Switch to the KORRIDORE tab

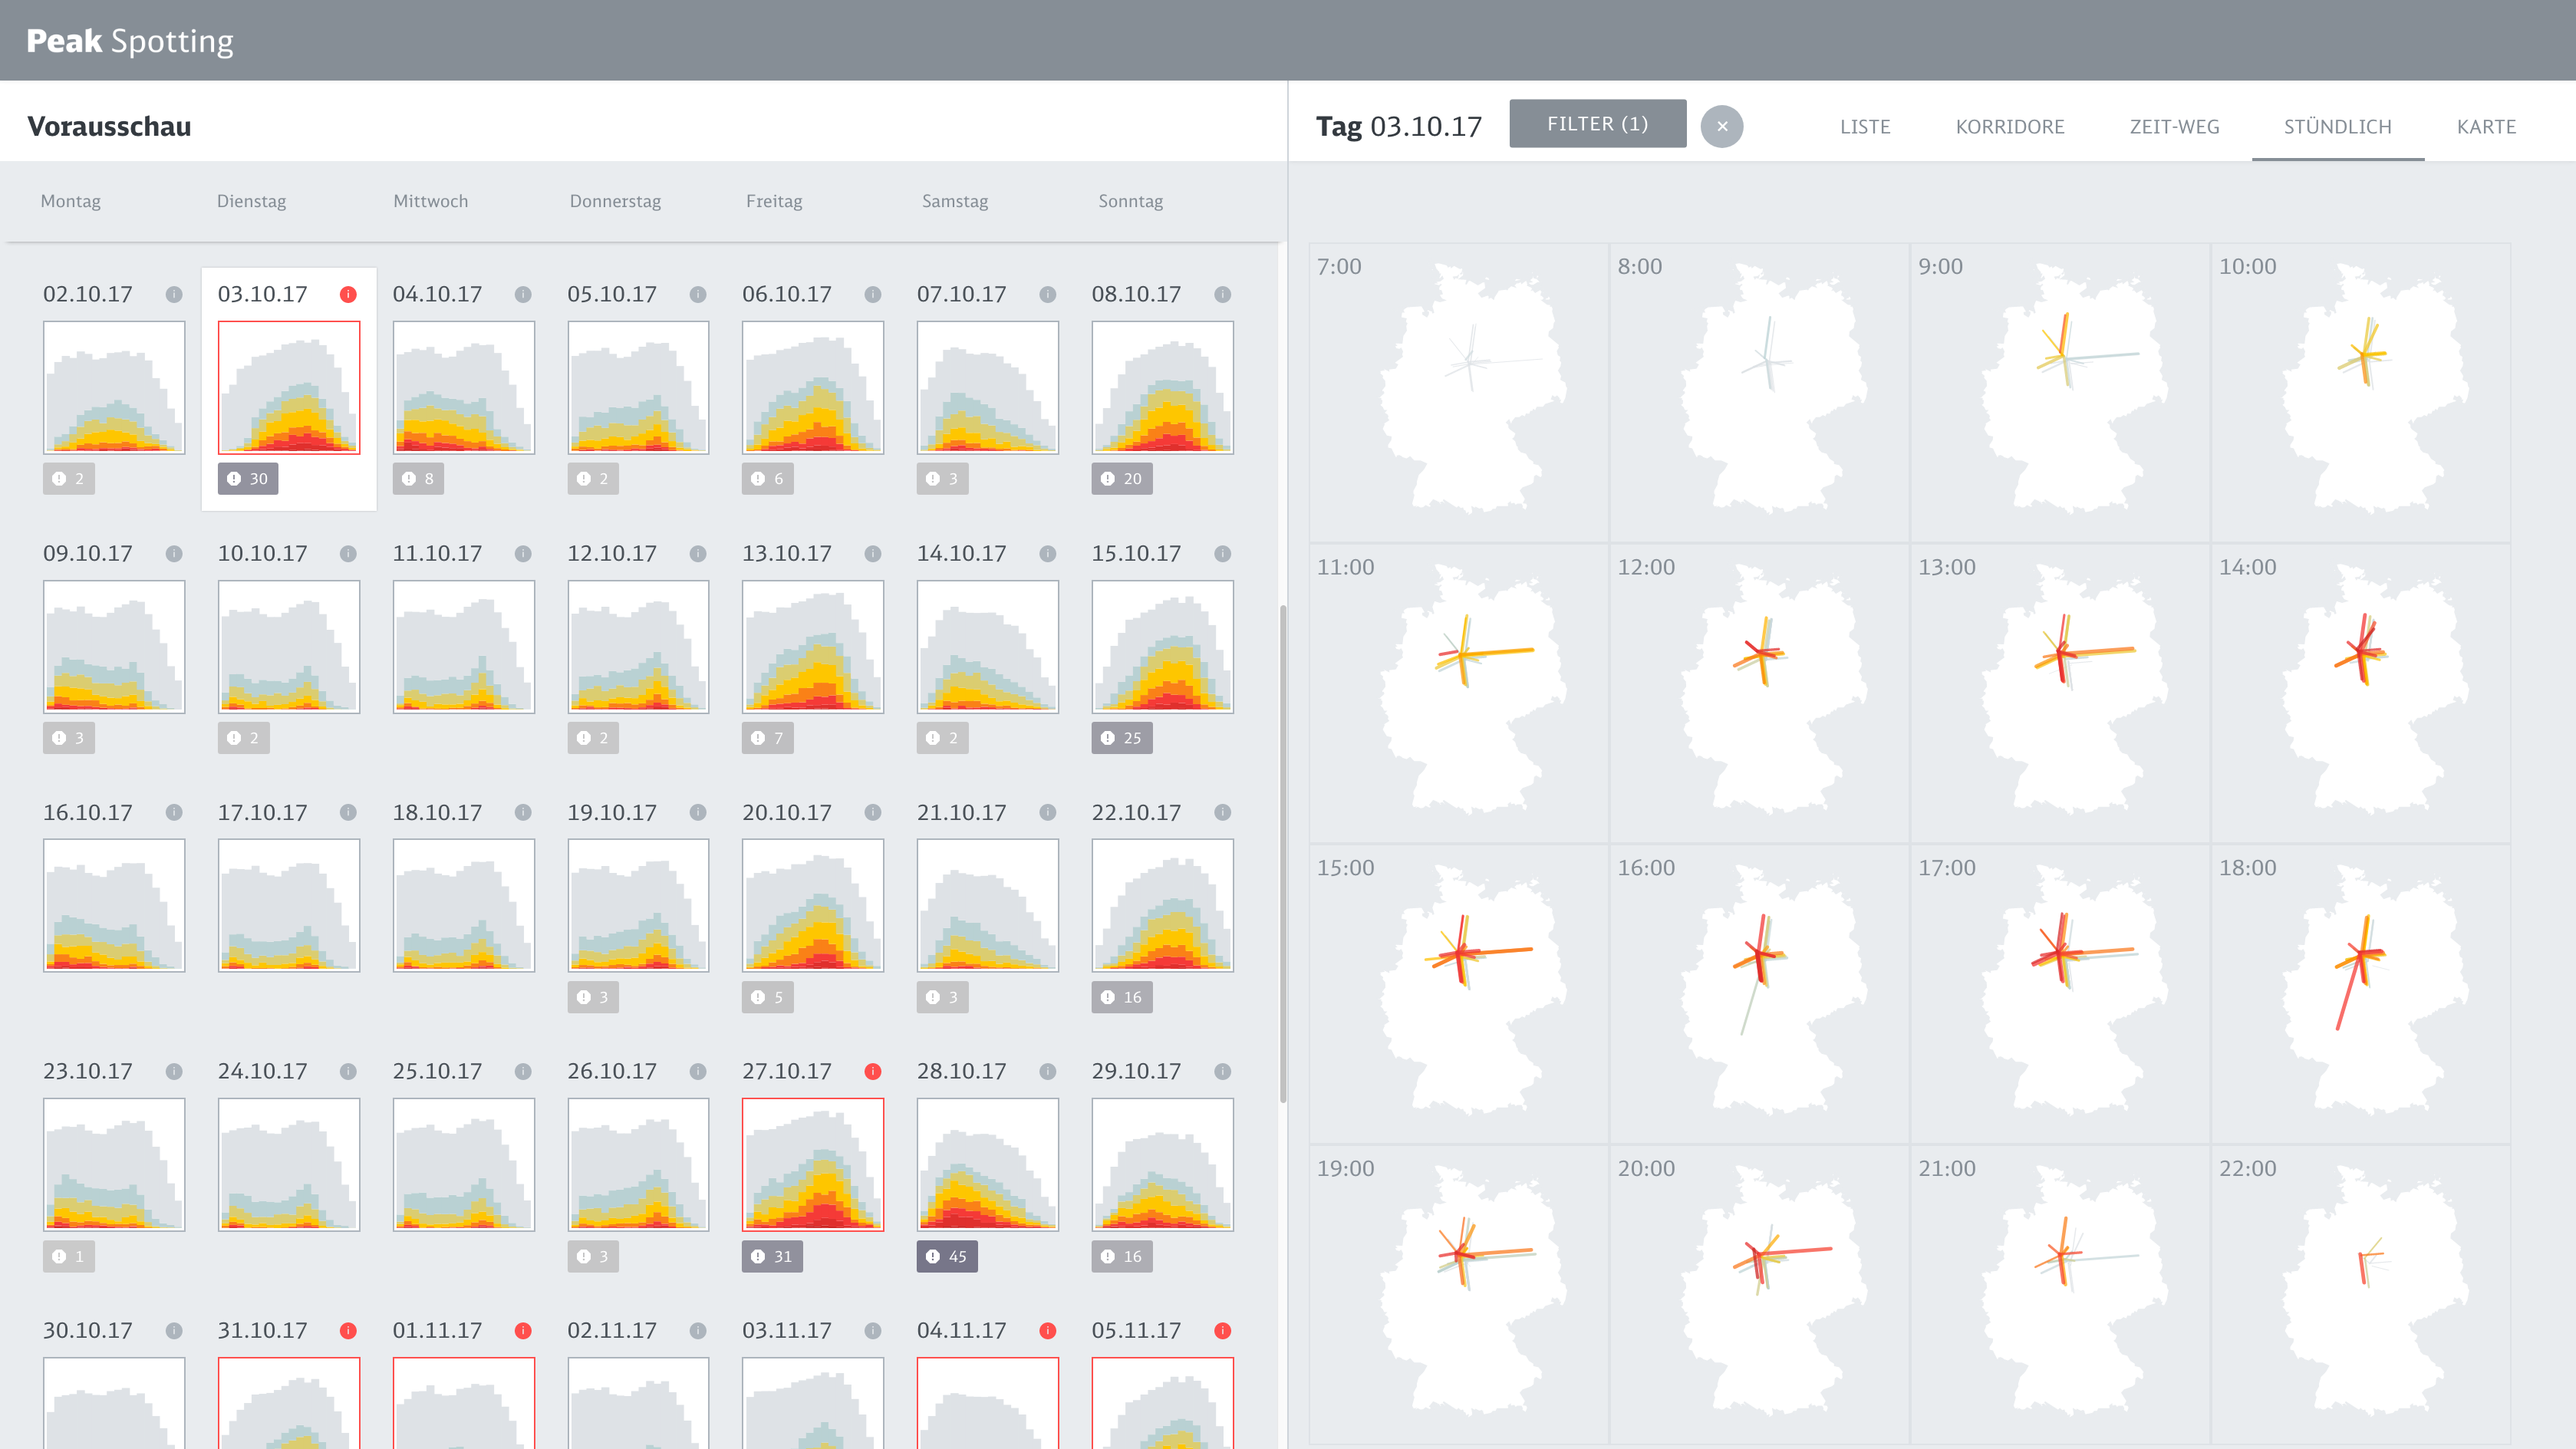point(2010,127)
